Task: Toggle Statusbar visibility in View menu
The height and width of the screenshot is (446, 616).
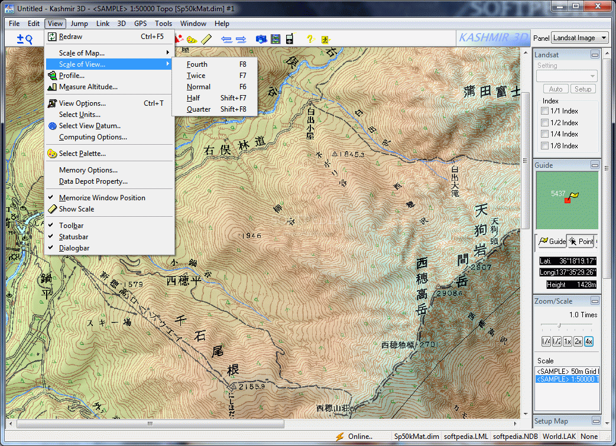Action: (110, 237)
